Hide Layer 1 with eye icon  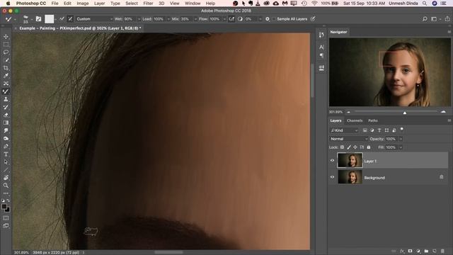click(x=332, y=161)
